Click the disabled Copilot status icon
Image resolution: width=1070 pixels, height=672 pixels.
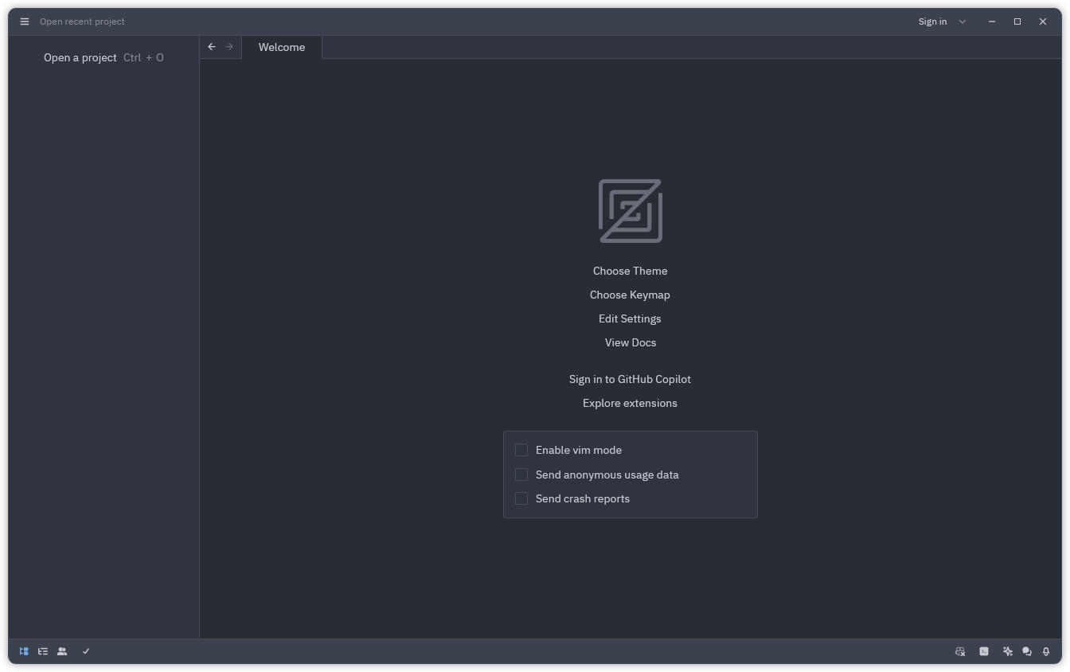click(960, 651)
